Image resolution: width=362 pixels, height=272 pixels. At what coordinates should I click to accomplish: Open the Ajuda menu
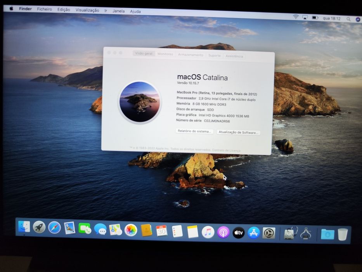[x=135, y=11]
